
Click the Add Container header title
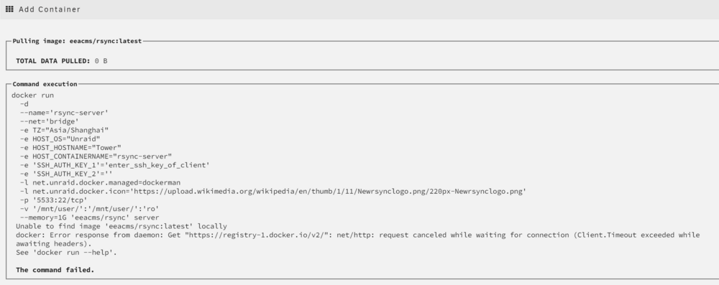[50, 9]
